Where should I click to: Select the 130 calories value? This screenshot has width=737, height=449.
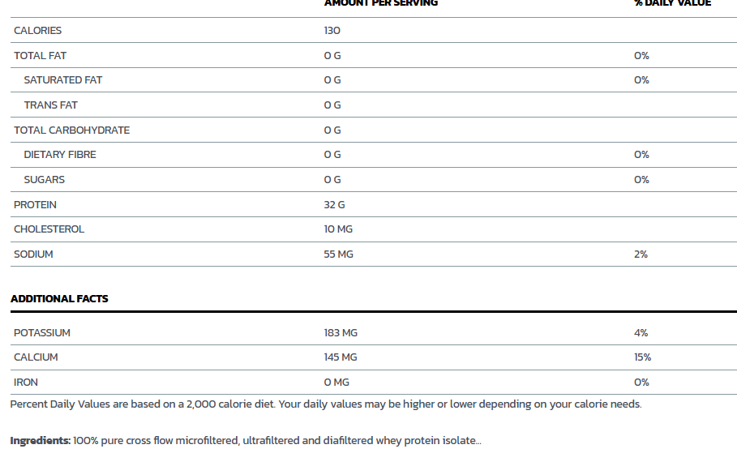click(332, 31)
